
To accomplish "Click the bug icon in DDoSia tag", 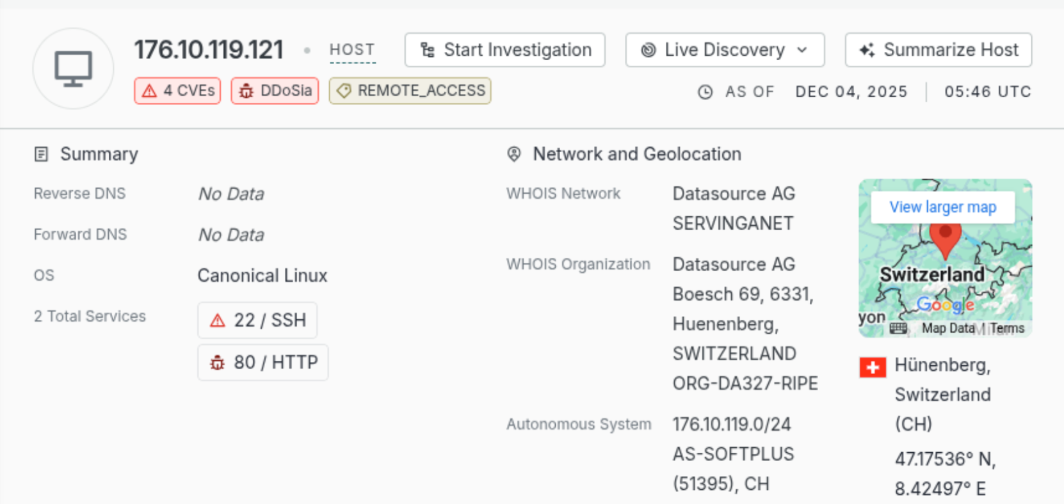I will [x=246, y=91].
